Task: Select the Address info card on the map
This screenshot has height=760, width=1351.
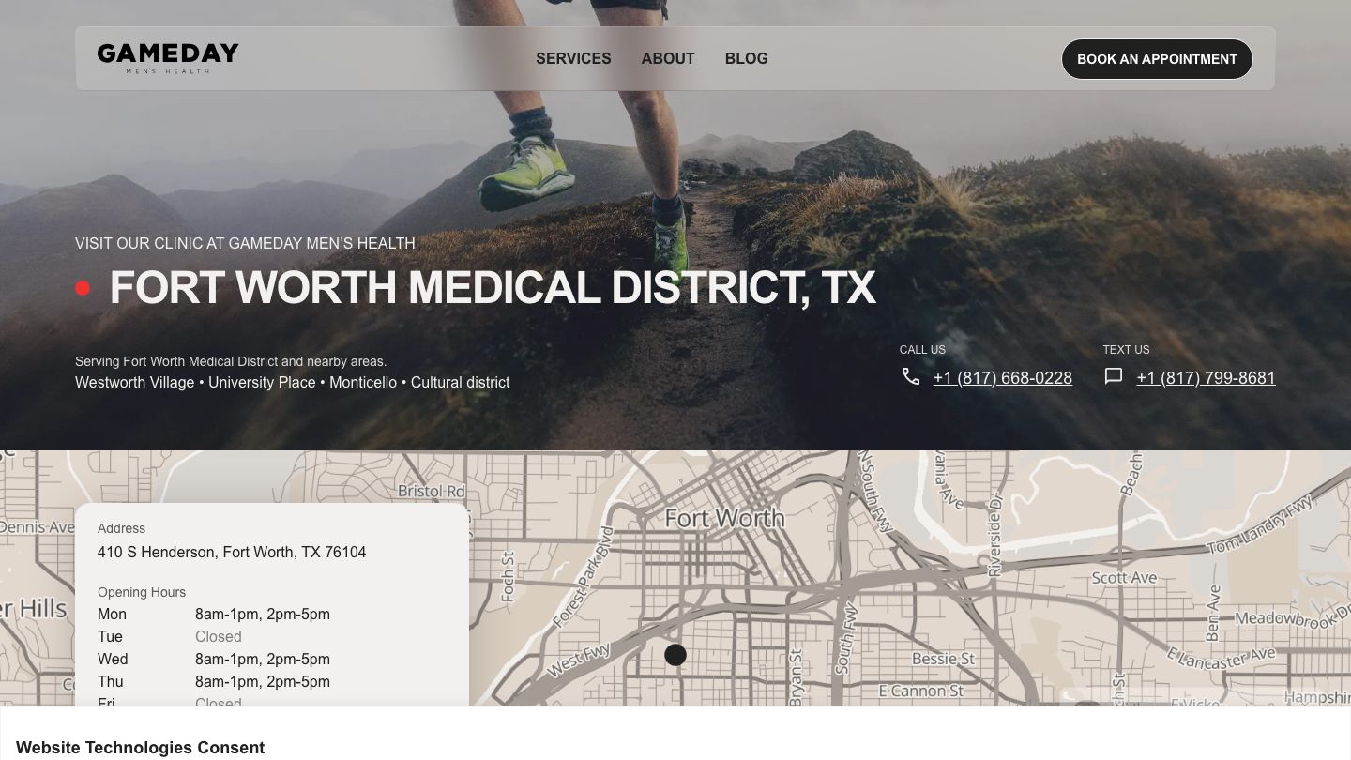Action: click(270, 605)
